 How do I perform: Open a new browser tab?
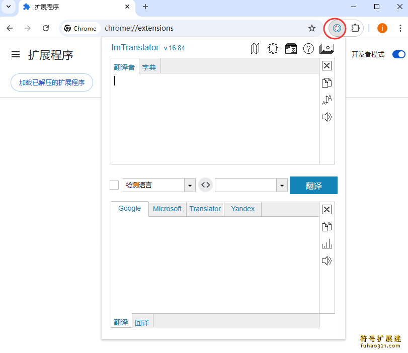(145, 7)
